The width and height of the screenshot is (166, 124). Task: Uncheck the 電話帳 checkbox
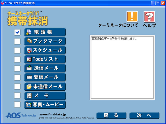point(17,32)
